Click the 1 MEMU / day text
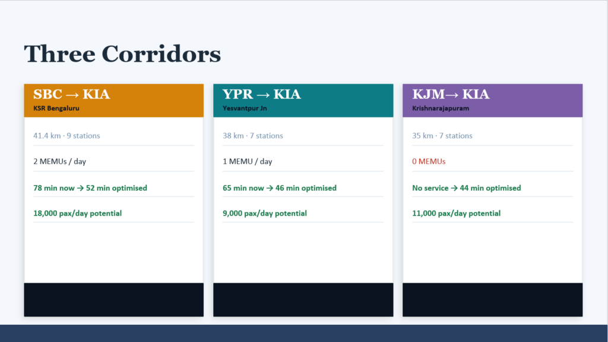Image resolution: width=608 pixels, height=342 pixels. coord(247,161)
